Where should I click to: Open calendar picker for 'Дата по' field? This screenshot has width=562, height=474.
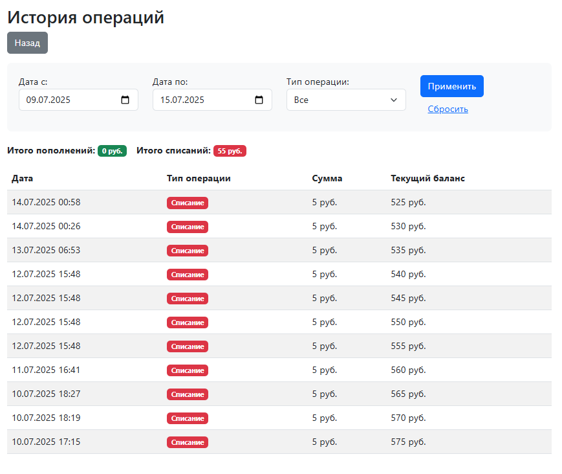coord(259,100)
